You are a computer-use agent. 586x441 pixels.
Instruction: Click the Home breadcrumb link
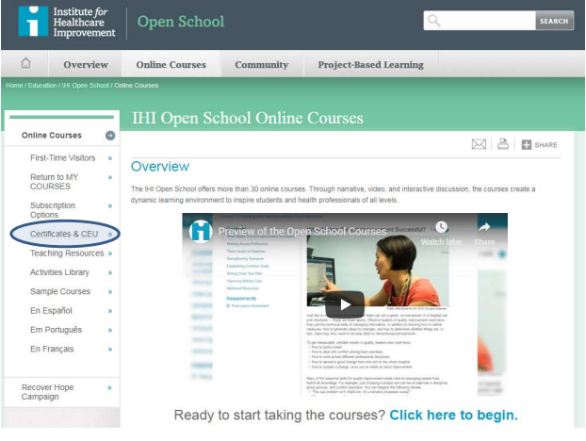pyautogui.click(x=14, y=86)
